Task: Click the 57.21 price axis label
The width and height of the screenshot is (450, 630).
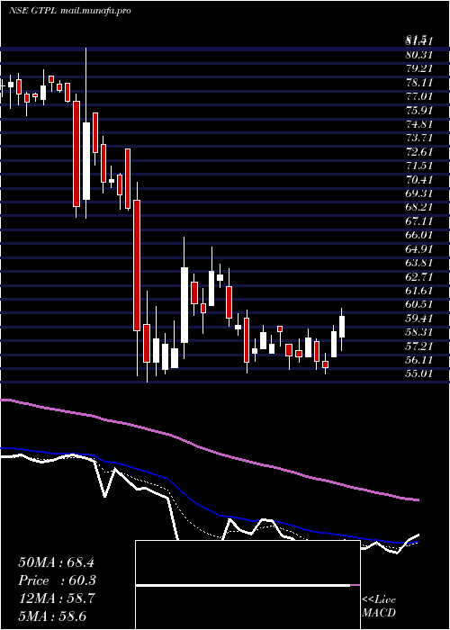Action: click(419, 346)
